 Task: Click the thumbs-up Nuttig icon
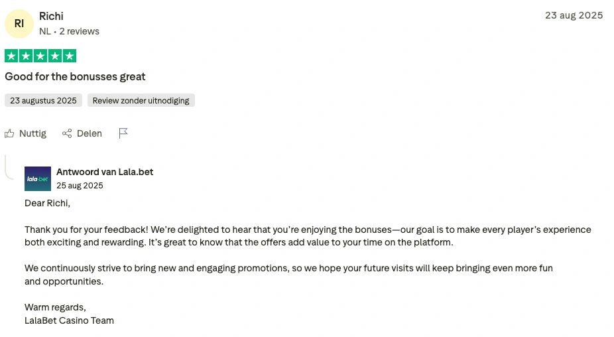point(9,133)
